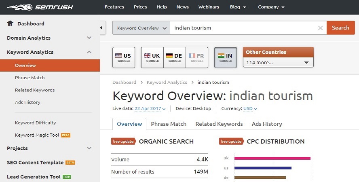Select Overview in the sidebar
Image resolution: width=359 pixels, height=182 pixels.
pyautogui.click(x=50, y=65)
